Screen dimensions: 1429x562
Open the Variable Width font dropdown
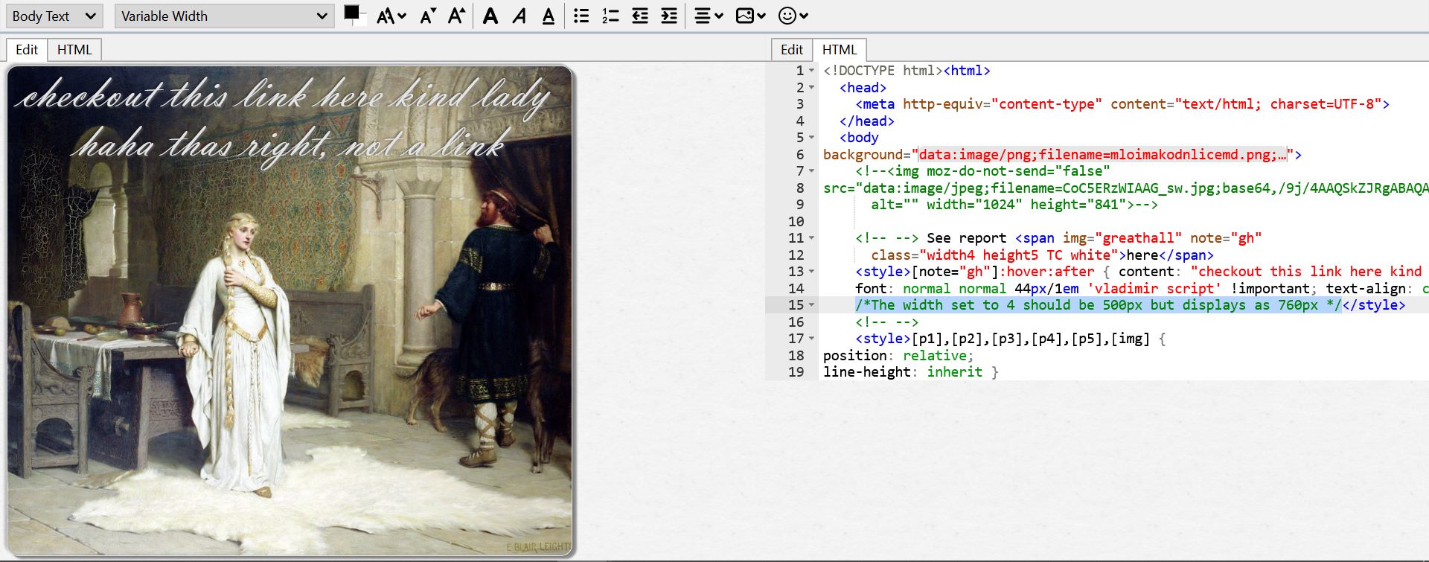pos(223,16)
